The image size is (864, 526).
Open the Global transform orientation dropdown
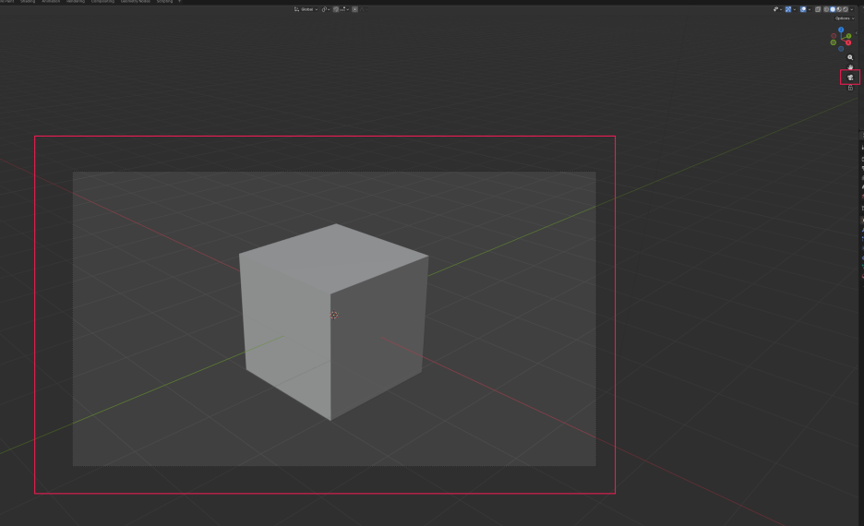306,9
